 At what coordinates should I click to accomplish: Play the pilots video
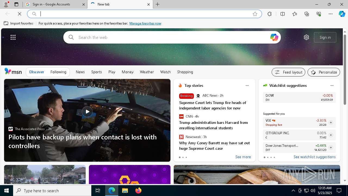[x=87, y=112]
